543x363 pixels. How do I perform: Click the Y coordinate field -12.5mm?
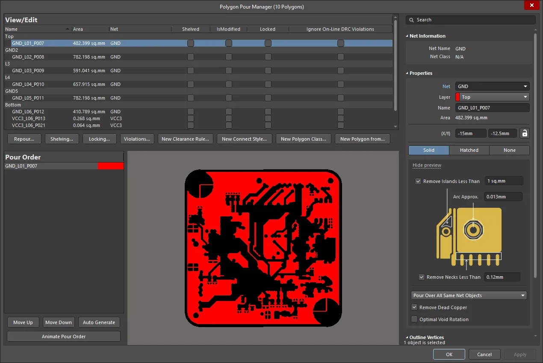502,133
